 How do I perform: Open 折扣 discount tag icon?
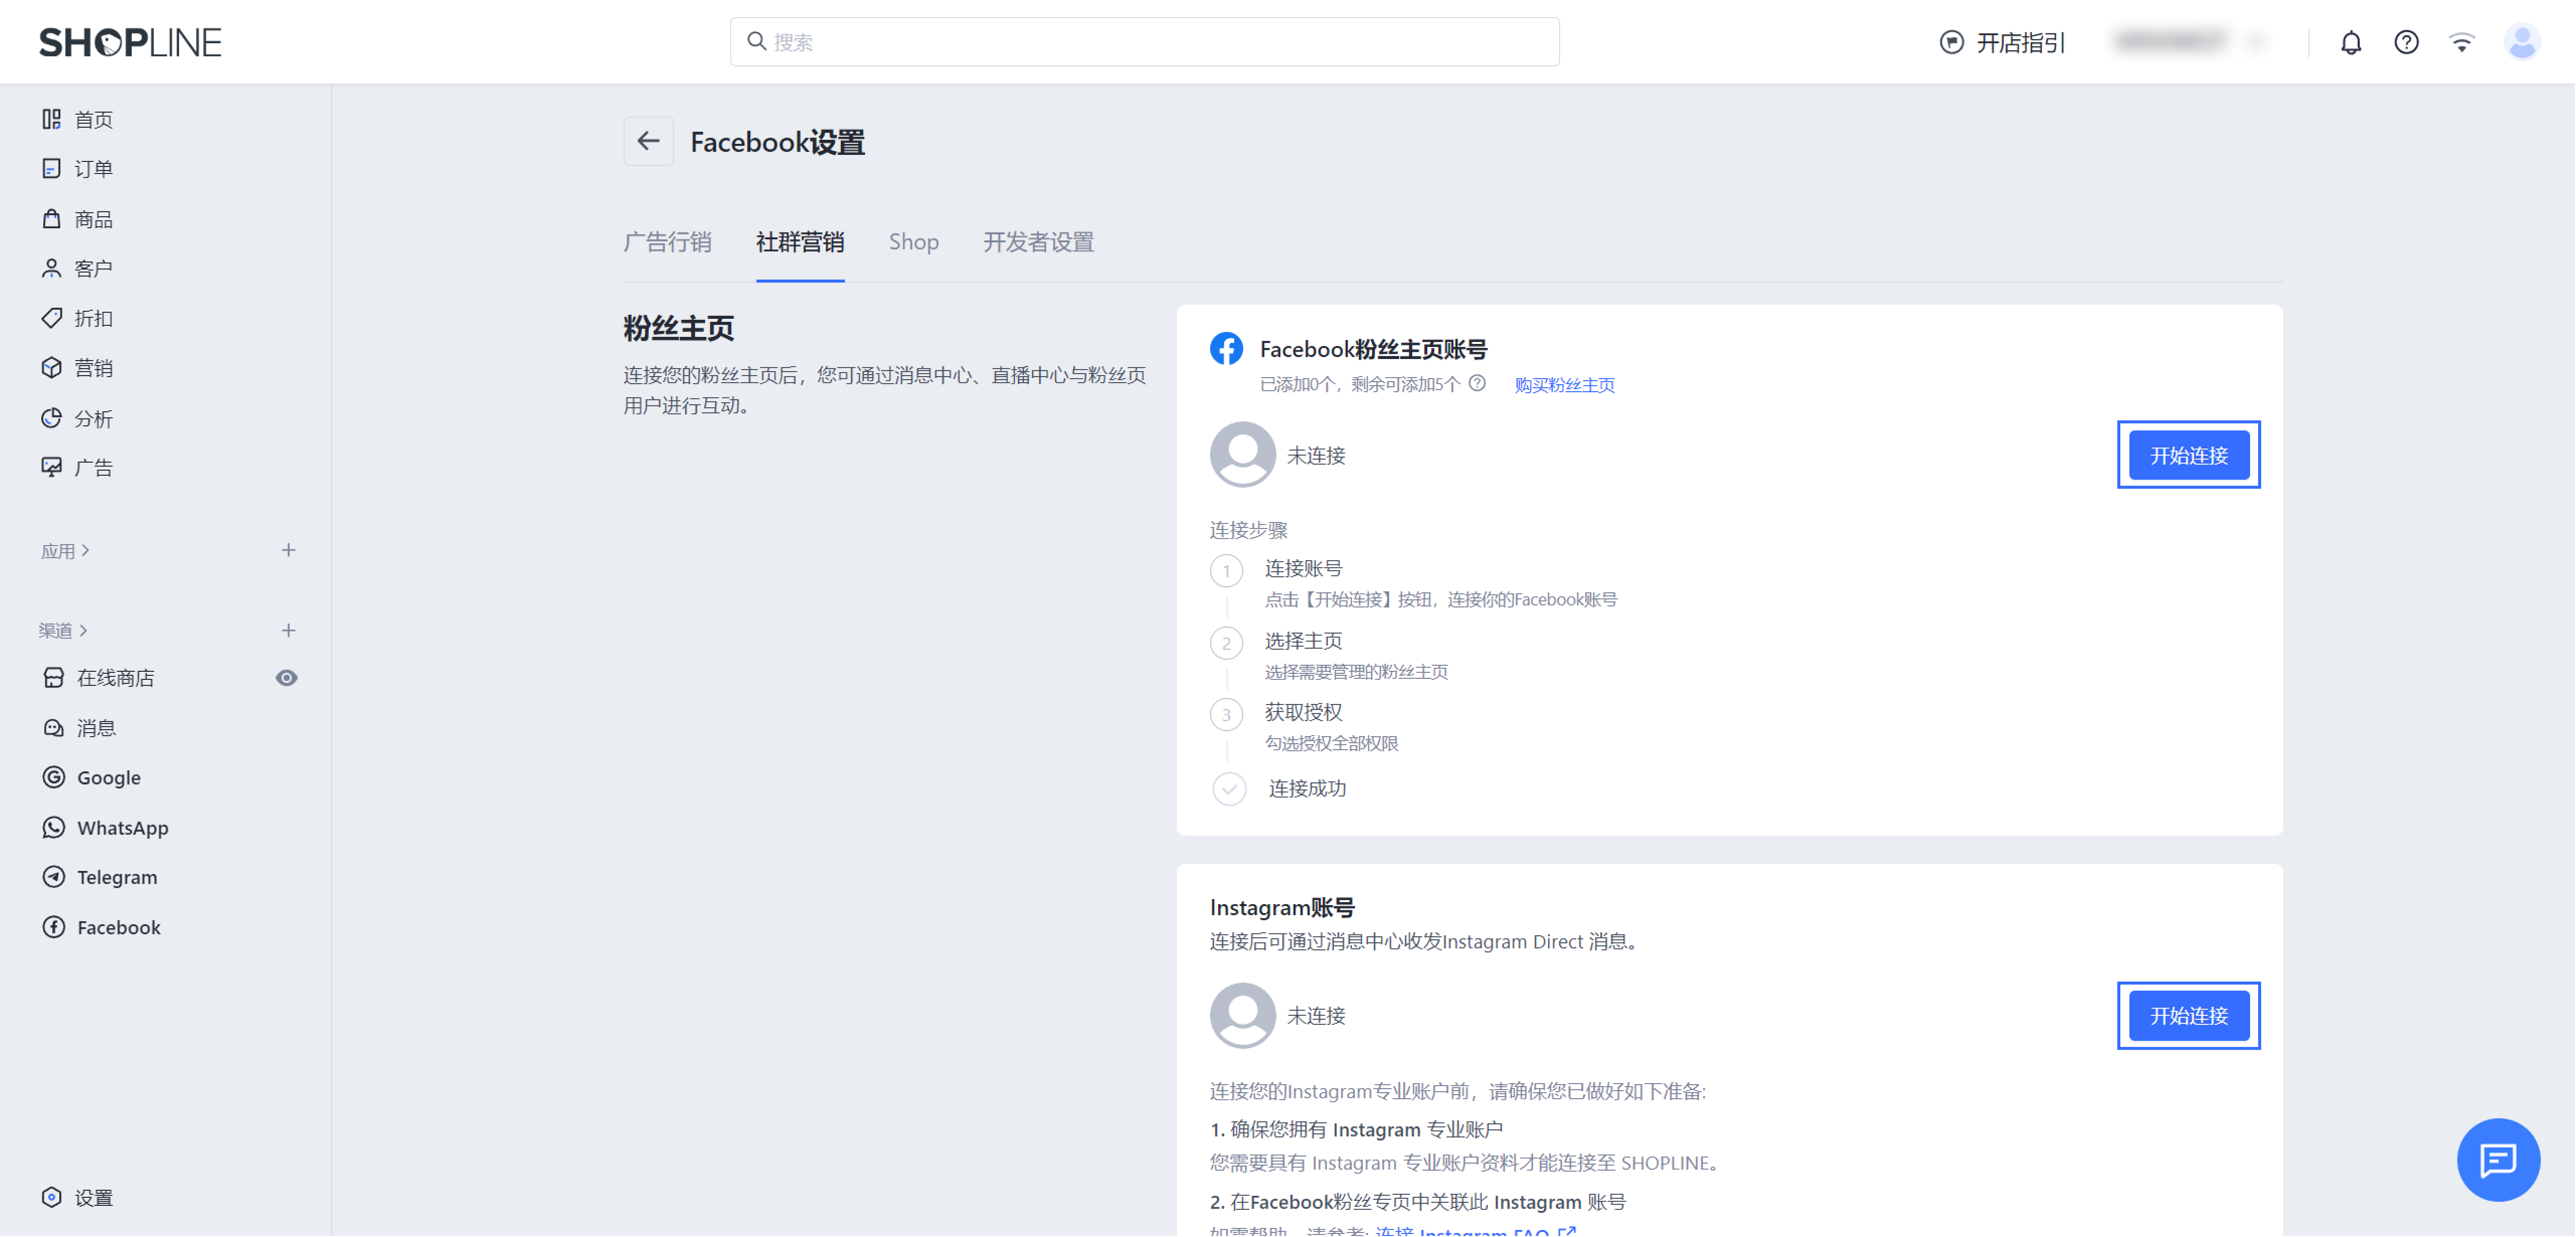pyautogui.click(x=52, y=318)
